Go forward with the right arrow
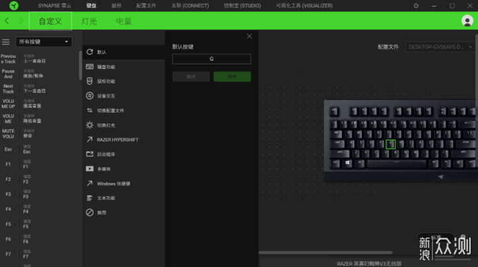The image size is (478, 267). tap(21, 21)
